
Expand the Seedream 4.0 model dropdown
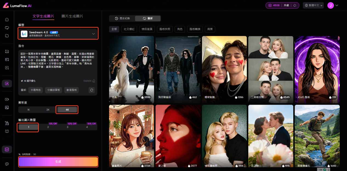click(93, 34)
